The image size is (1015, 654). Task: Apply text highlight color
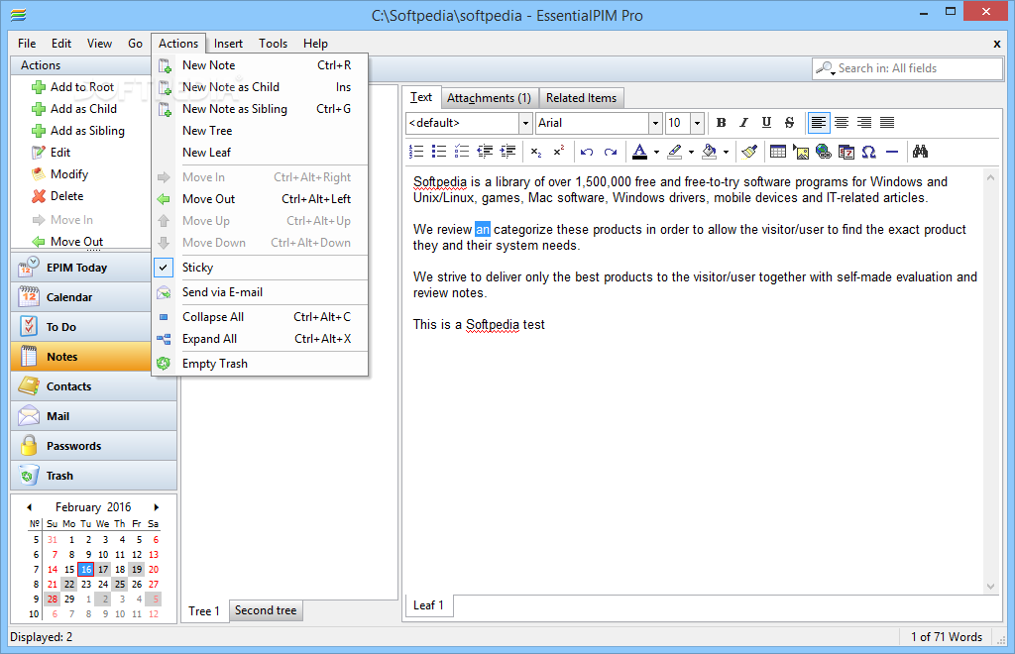tap(674, 152)
